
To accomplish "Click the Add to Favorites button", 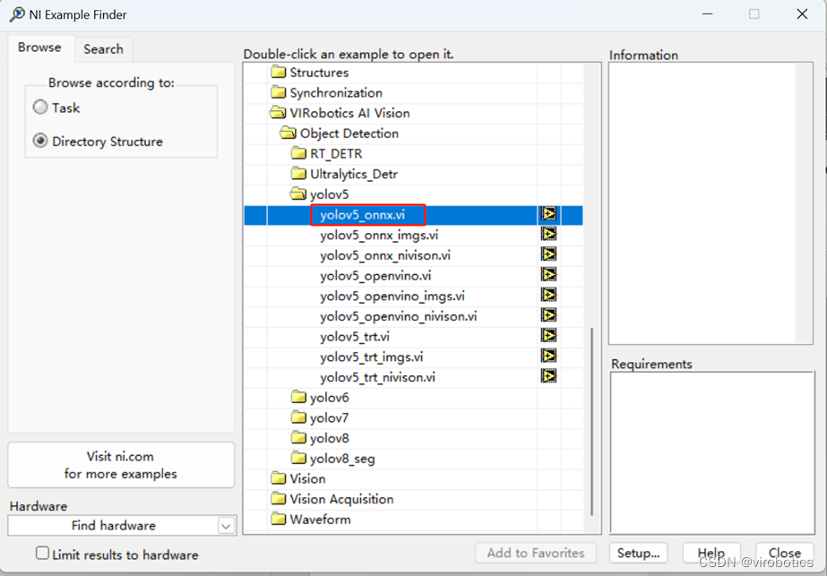I will [536, 553].
